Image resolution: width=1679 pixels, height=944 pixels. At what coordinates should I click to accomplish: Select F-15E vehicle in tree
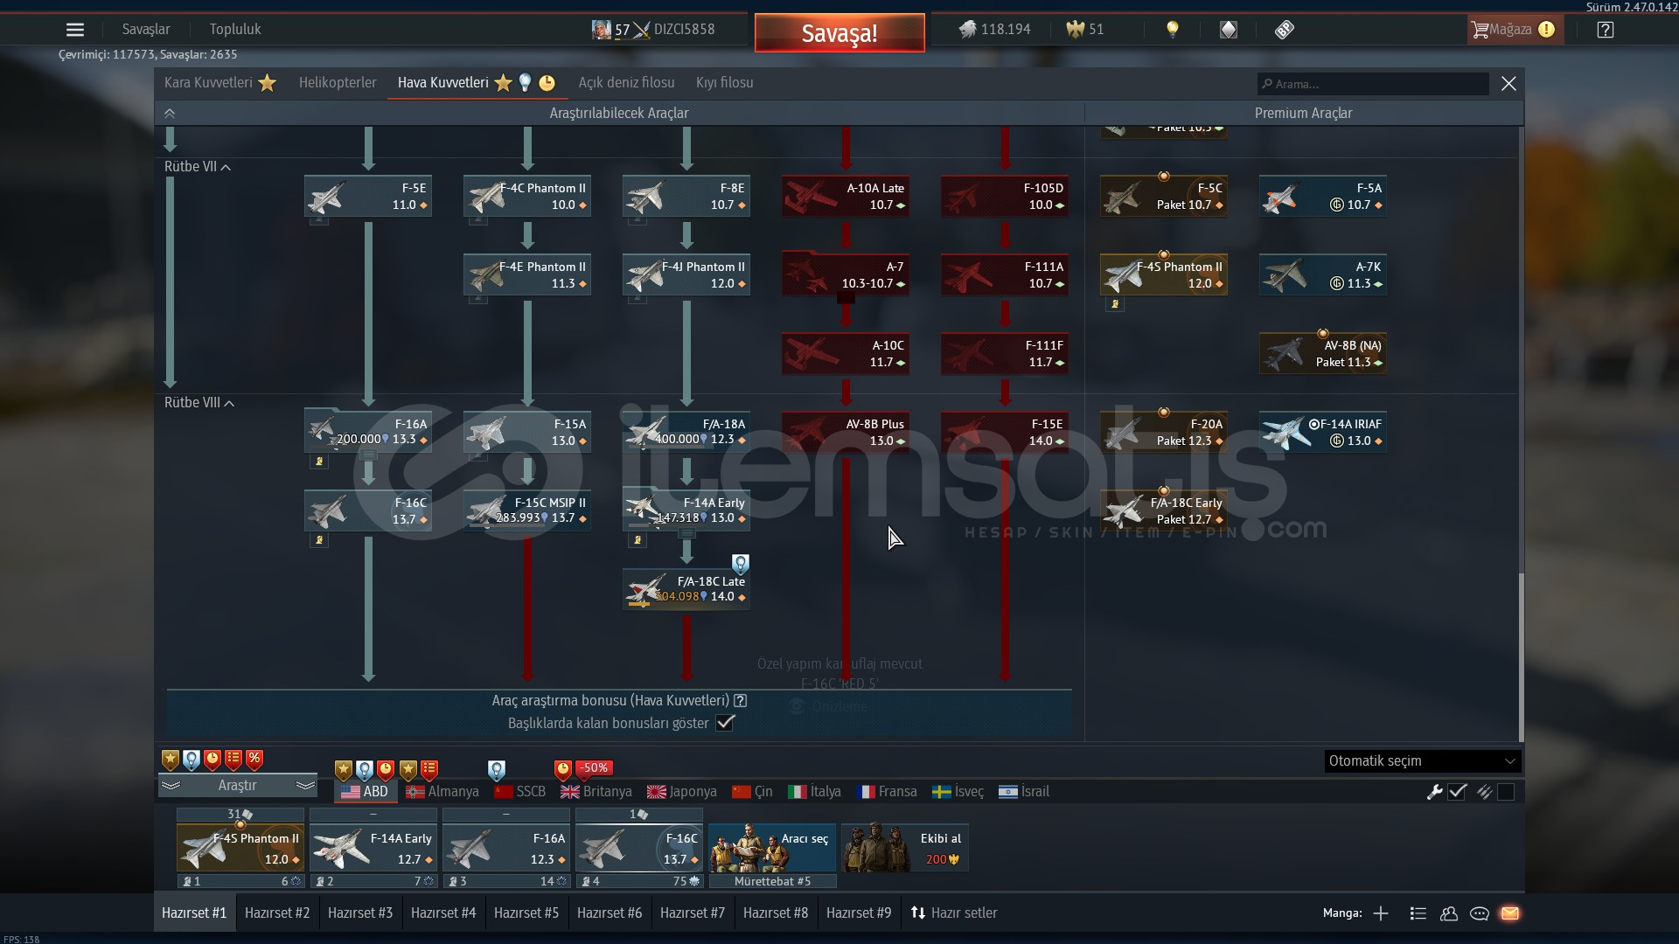1005,433
